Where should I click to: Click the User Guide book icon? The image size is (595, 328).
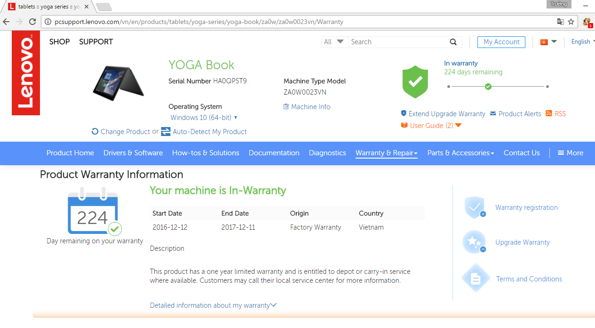404,125
